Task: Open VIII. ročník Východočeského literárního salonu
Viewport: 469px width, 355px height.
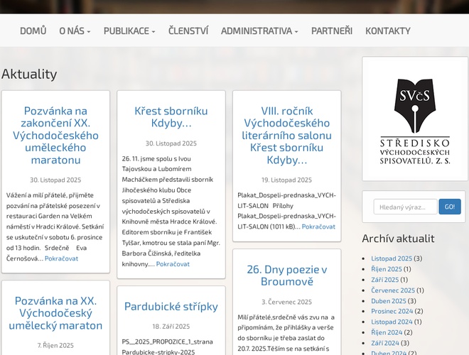Action: click(286, 135)
